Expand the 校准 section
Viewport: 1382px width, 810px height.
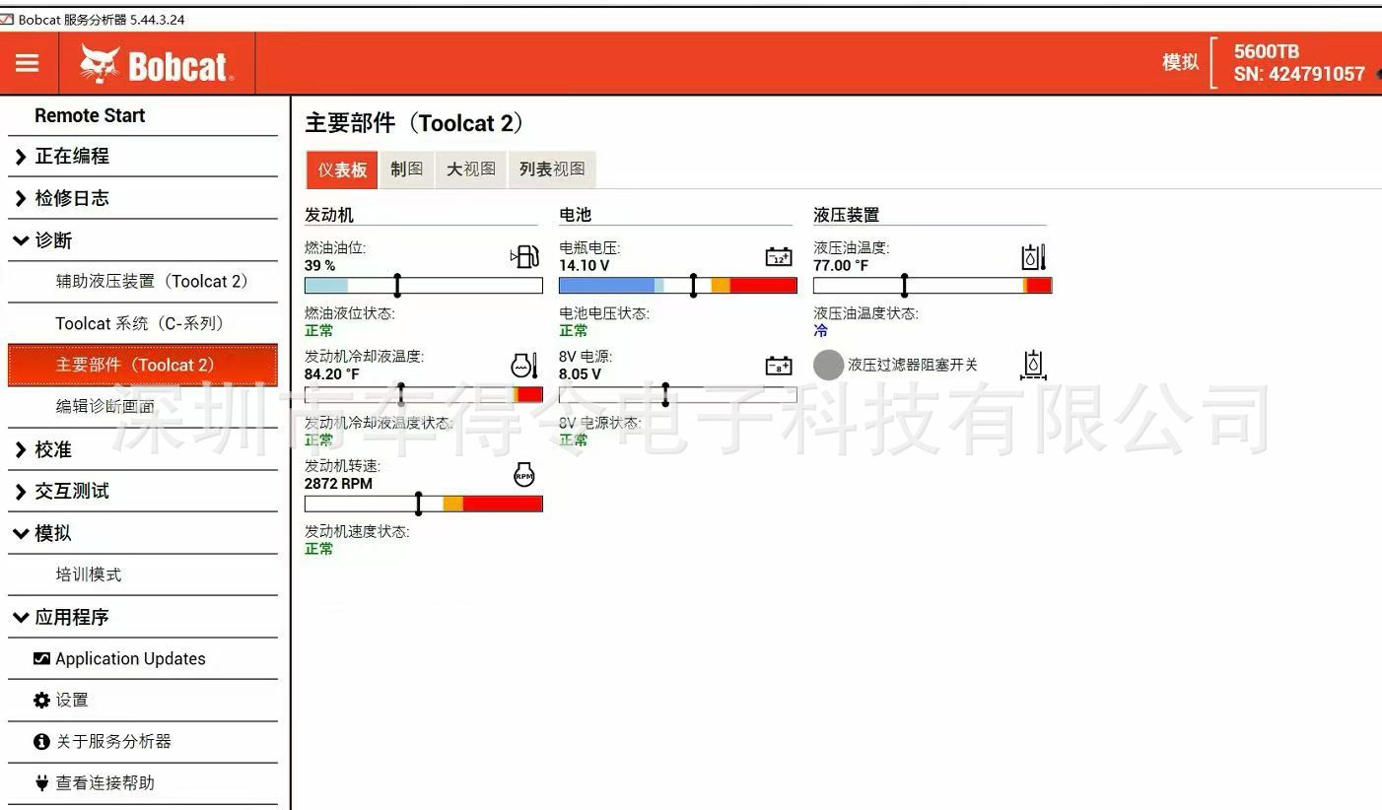click(143, 449)
